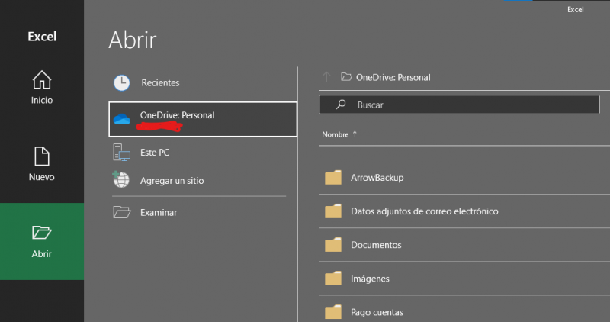Open the Pago cuentas folder

[464, 310]
